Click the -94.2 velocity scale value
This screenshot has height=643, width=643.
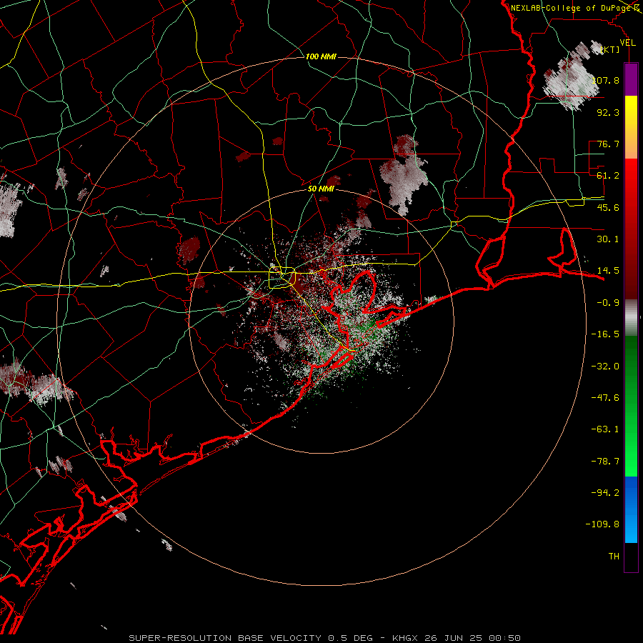(605, 492)
